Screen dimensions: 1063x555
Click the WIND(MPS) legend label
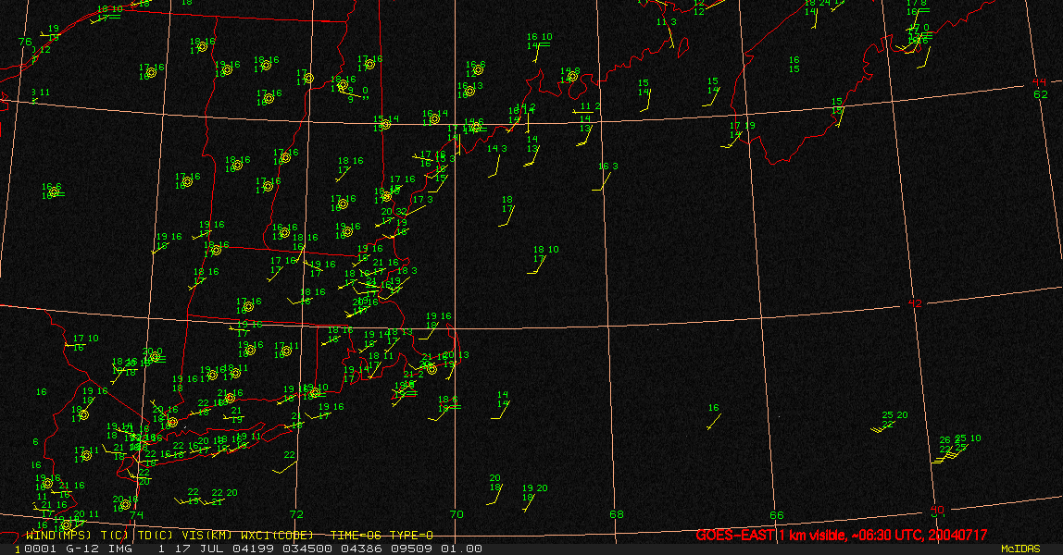pyautogui.click(x=58, y=536)
